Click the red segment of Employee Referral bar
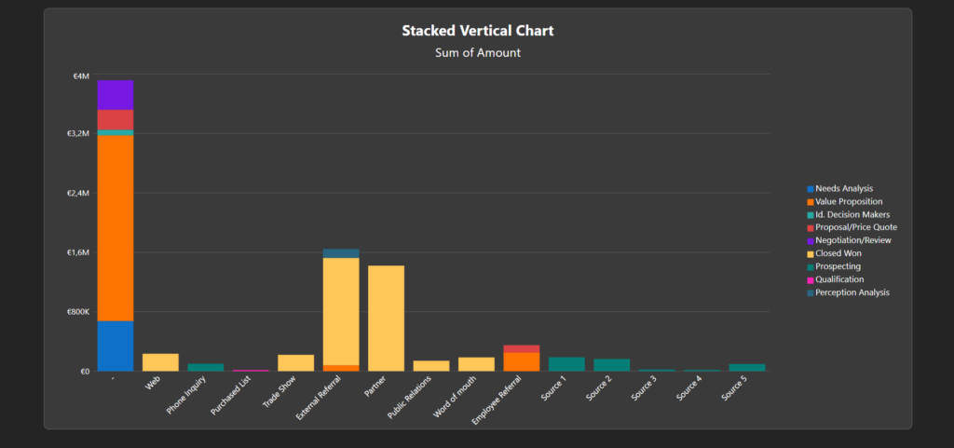The height and width of the screenshot is (448, 954). [x=521, y=348]
